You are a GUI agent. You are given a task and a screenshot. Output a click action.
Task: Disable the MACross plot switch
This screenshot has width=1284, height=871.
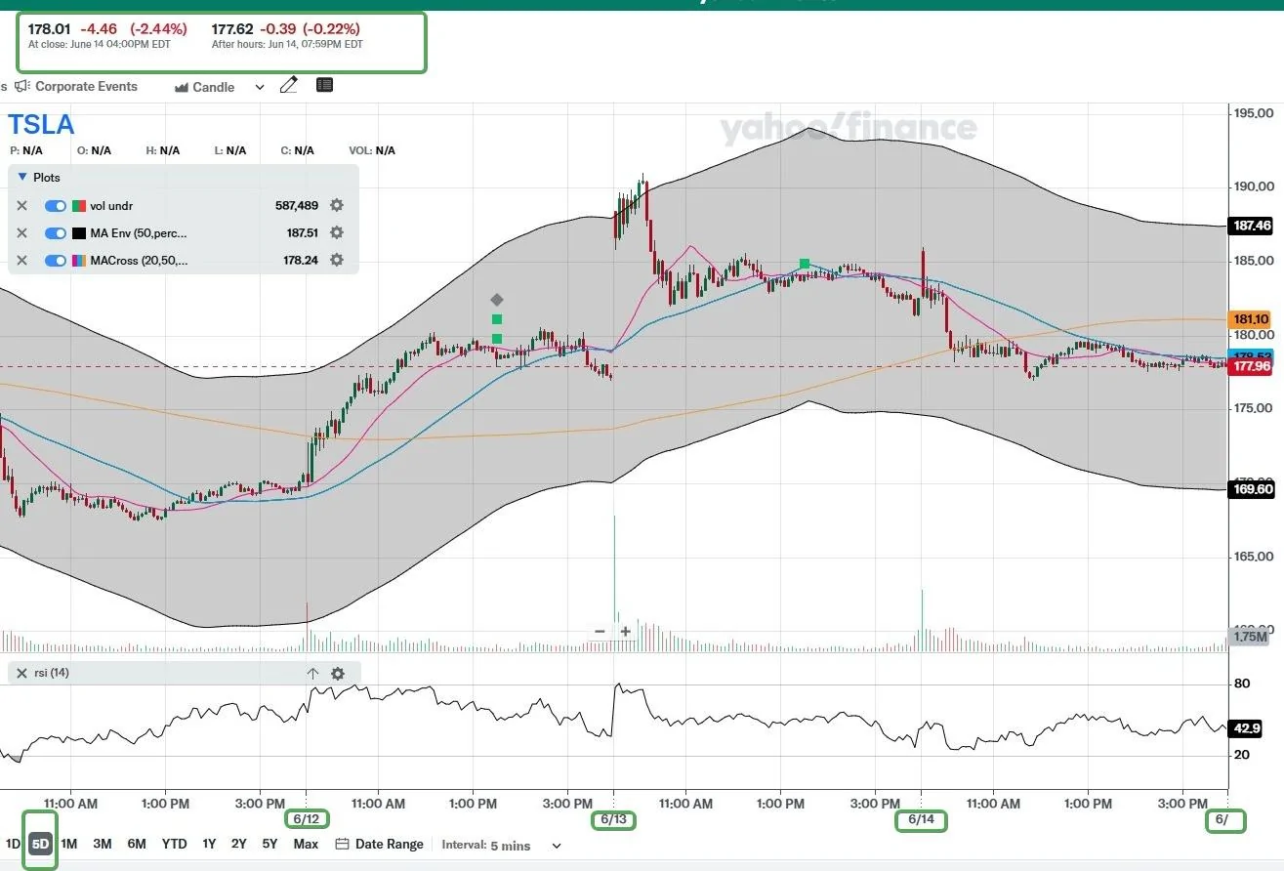point(56,261)
